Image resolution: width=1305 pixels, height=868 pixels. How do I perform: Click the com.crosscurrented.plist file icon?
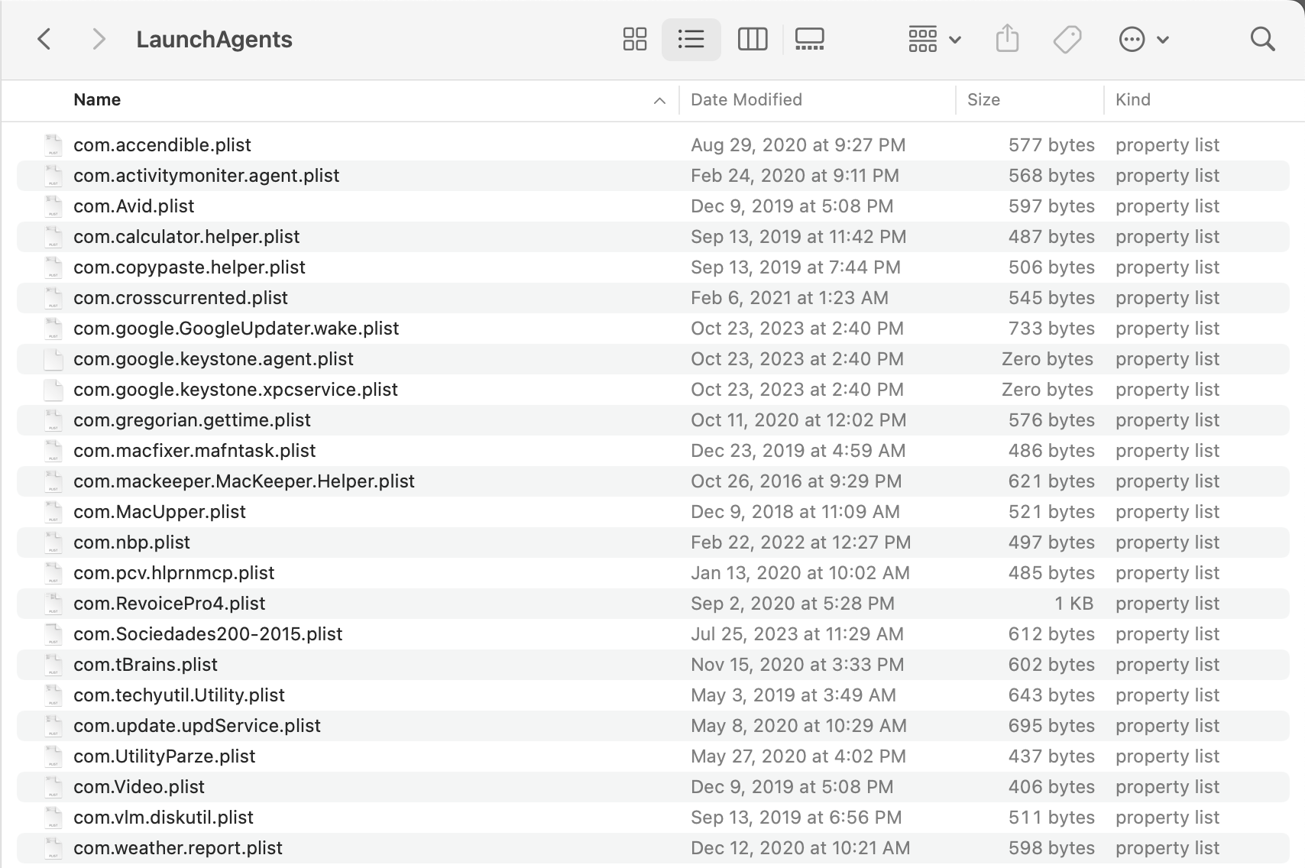pyautogui.click(x=53, y=298)
